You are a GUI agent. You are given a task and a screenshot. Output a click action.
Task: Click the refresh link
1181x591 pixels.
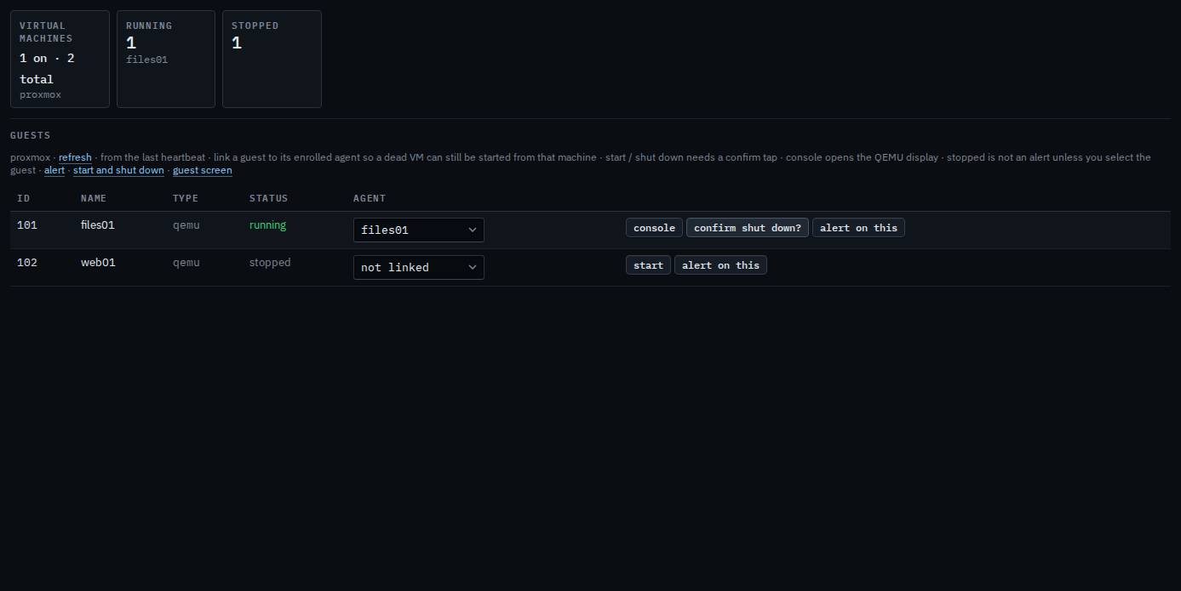tap(75, 157)
